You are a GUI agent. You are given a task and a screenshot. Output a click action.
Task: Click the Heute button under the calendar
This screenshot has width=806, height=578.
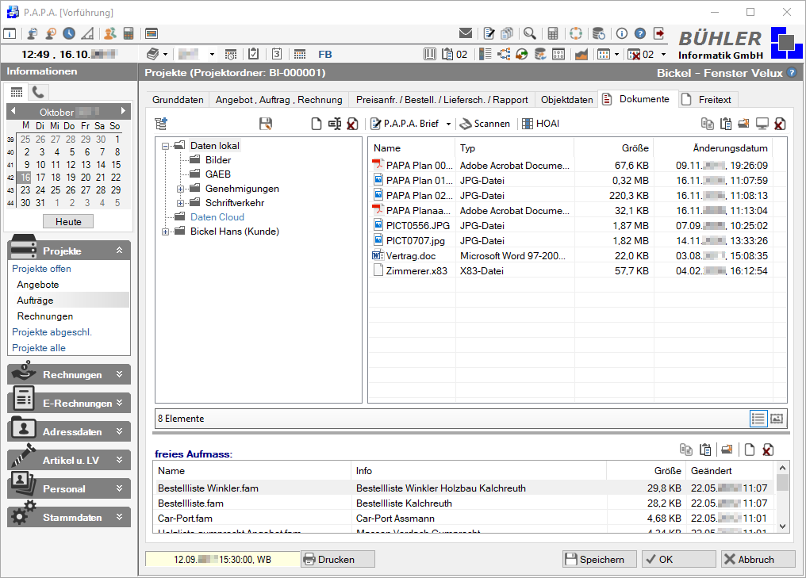click(x=68, y=221)
